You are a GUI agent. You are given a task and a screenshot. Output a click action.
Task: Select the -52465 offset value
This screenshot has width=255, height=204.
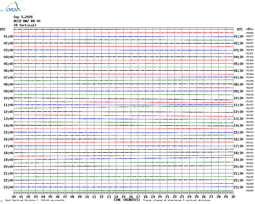(249, 191)
